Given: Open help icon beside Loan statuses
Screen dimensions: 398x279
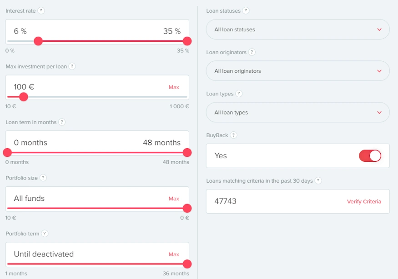Looking at the screenshot, I should click(246, 10).
